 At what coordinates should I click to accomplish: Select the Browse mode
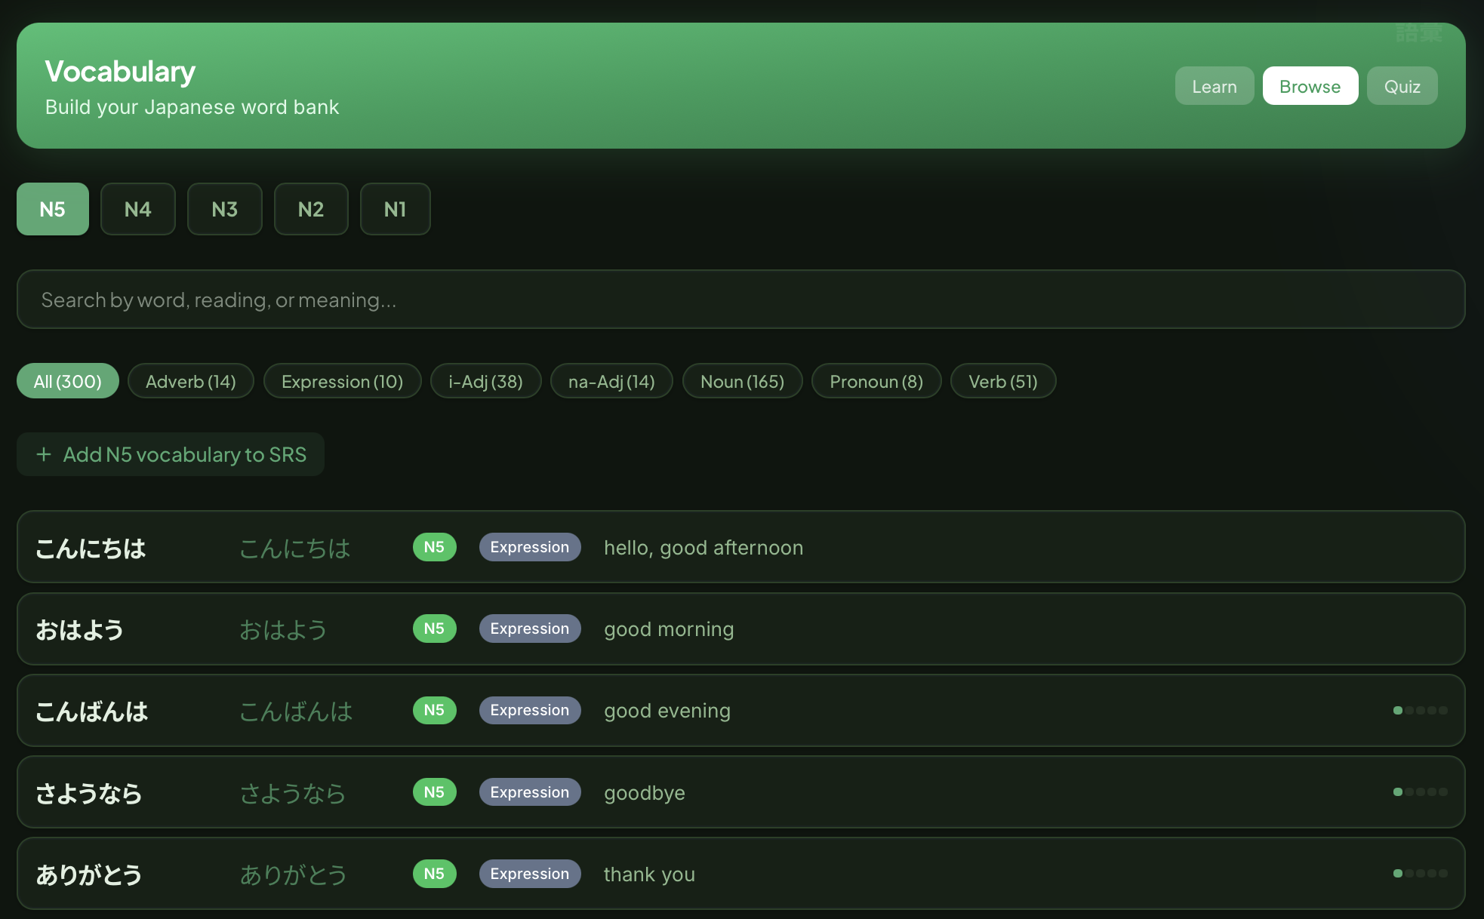click(1310, 86)
